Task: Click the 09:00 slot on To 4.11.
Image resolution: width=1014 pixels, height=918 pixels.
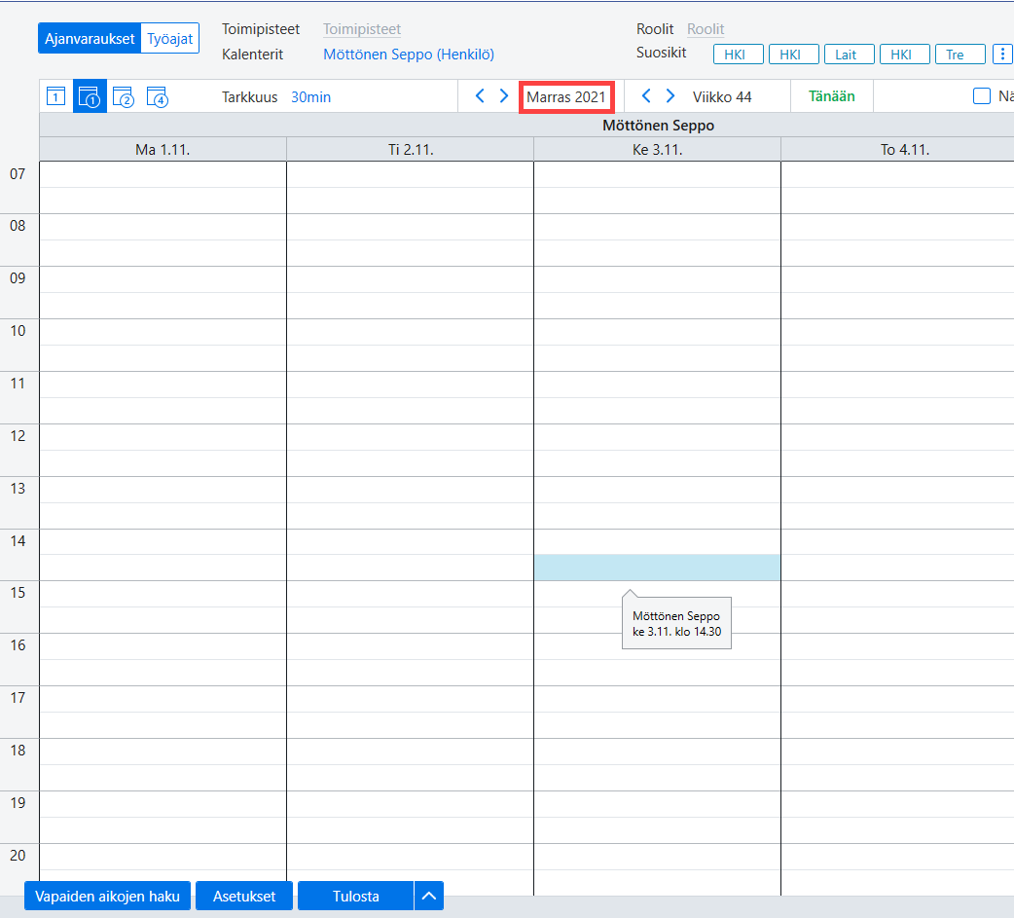Action: point(897,279)
